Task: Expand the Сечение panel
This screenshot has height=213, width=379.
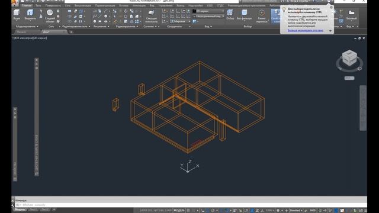Action: click(x=150, y=26)
